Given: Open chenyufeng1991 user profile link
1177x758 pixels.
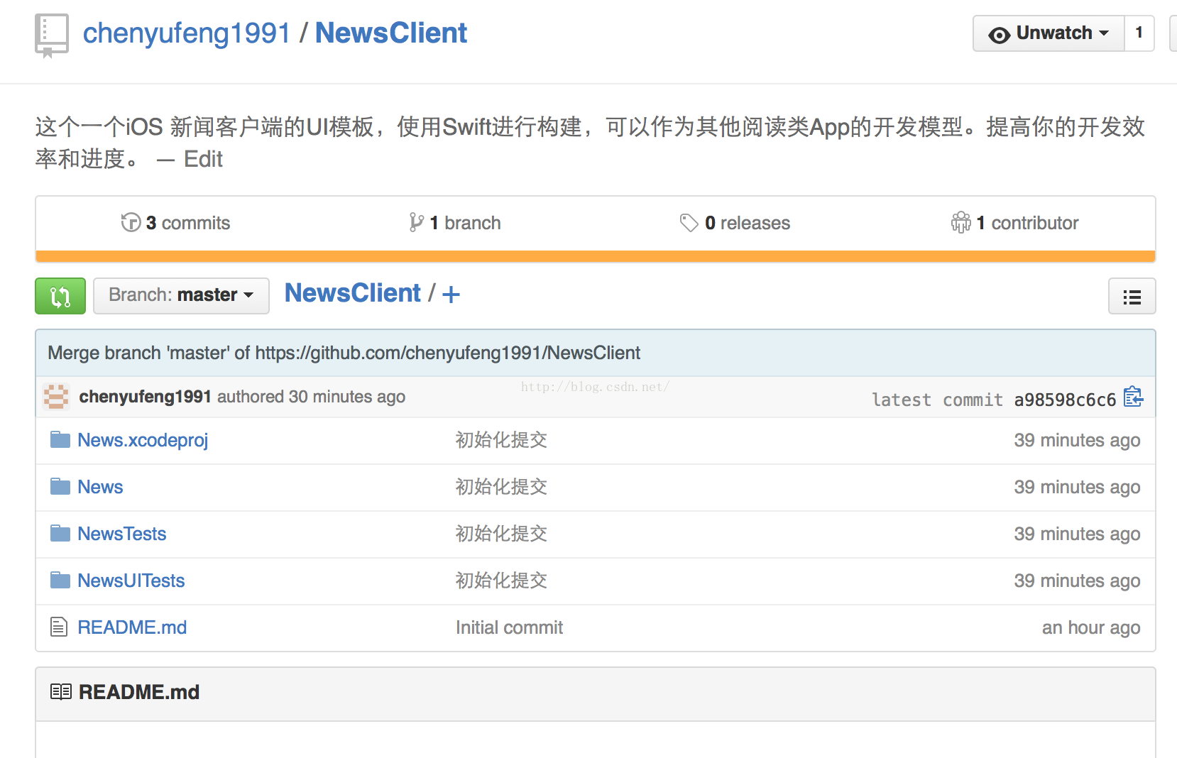Looking at the screenshot, I should coord(187,33).
